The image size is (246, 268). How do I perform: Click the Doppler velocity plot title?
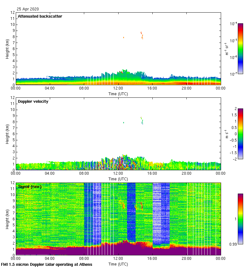[33, 102]
